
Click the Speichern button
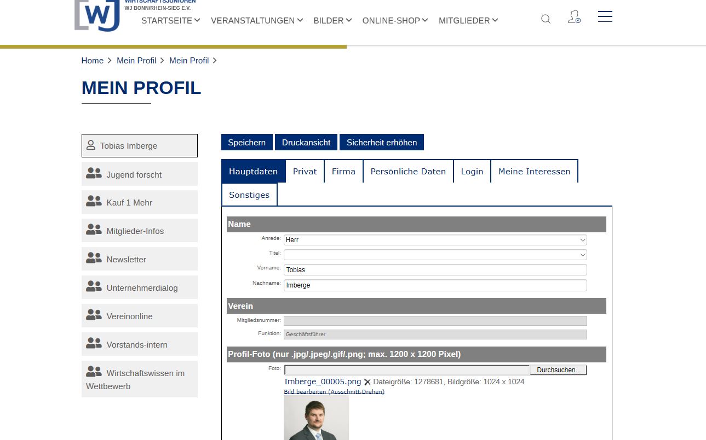[247, 142]
